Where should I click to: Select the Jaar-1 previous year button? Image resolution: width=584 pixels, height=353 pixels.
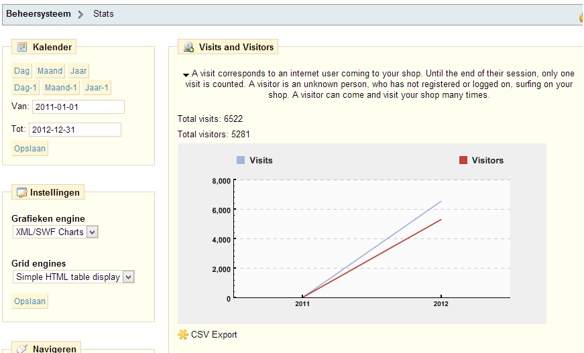point(97,88)
